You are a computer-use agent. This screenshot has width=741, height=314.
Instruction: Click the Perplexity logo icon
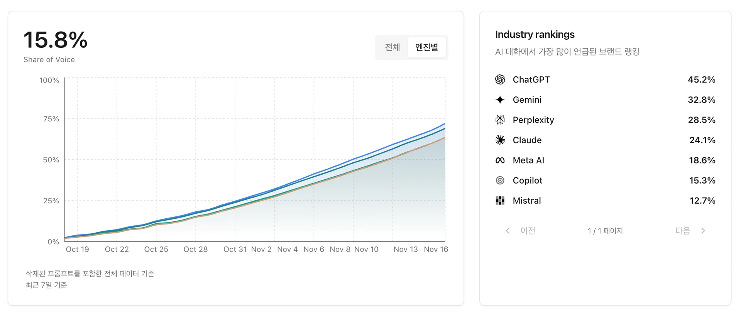tap(500, 120)
